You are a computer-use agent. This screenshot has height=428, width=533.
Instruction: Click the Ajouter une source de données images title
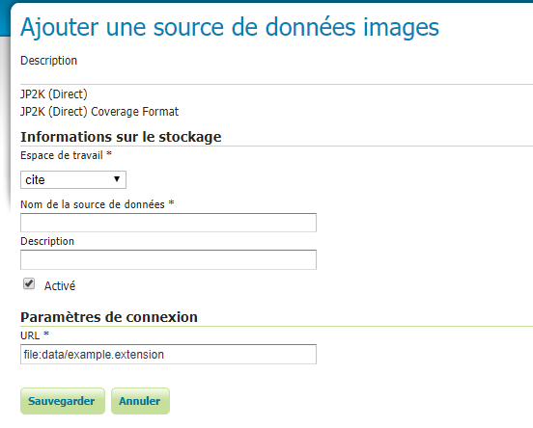(230, 27)
